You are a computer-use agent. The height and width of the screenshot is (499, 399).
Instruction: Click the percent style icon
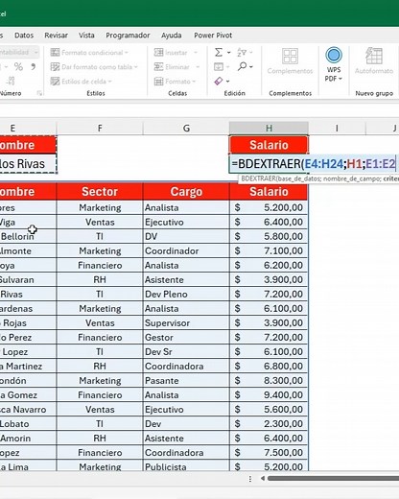(18, 66)
